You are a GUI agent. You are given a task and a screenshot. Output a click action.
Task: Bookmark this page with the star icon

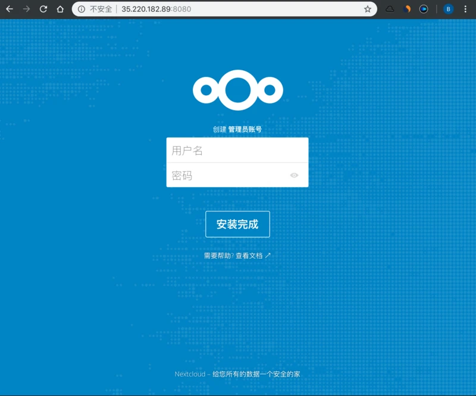pyautogui.click(x=368, y=10)
